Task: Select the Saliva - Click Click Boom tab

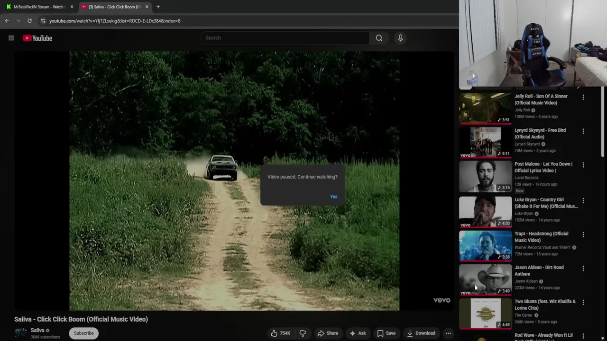Action: click(x=114, y=7)
